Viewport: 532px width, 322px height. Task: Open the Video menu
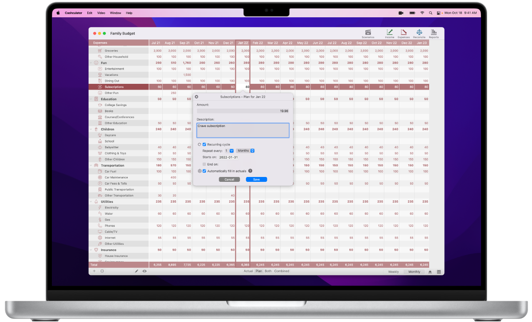[x=102, y=13]
